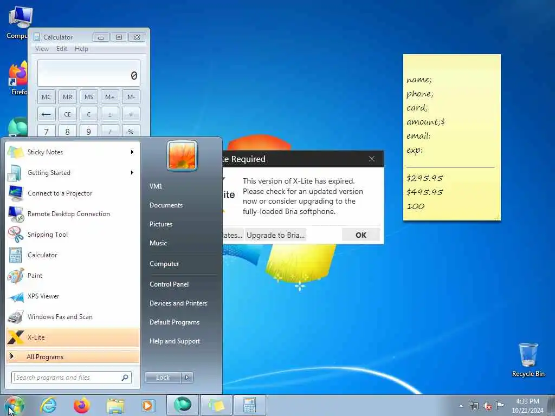The width and height of the screenshot is (555, 416).
Task: Click the user account picture
Action: 182,155
